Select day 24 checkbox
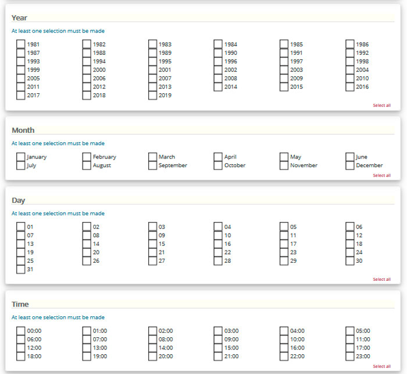 point(349,252)
